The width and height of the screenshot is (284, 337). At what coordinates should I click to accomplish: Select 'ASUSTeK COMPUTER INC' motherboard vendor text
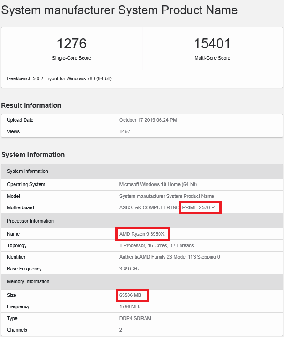click(150, 207)
